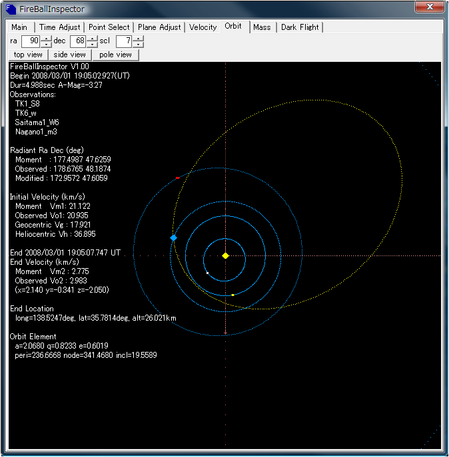Click the pole view button
449x457 pixels.
tap(115, 55)
